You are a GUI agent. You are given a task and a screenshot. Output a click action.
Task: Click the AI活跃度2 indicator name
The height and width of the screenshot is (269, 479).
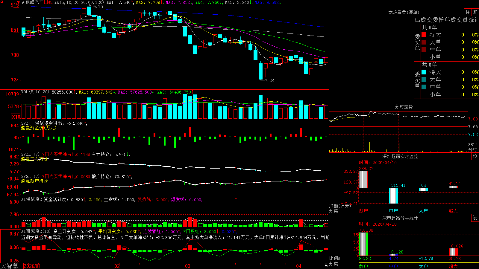click(32, 199)
